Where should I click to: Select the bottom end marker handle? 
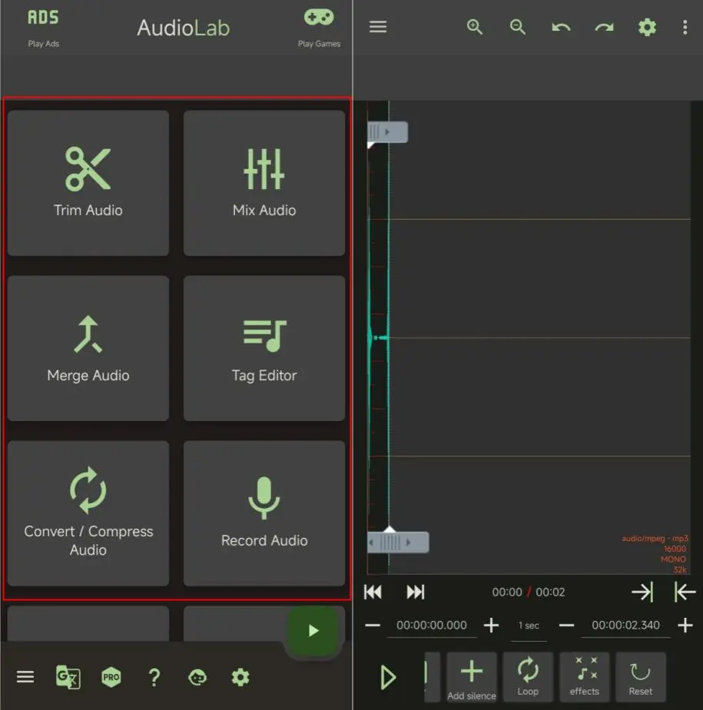pyautogui.click(x=398, y=542)
